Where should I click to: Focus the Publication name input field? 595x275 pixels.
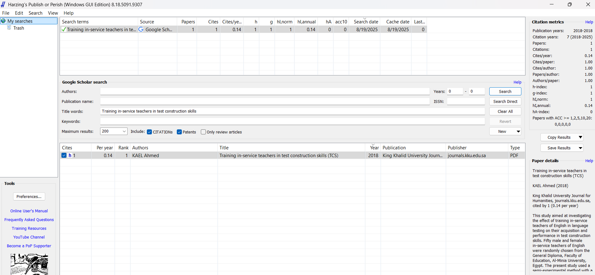tap(265, 101)
